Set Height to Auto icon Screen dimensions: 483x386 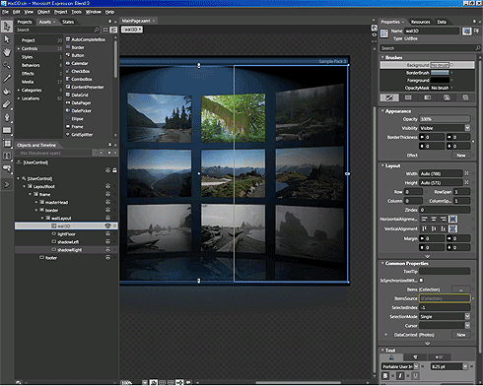click(x=466, y=182)
